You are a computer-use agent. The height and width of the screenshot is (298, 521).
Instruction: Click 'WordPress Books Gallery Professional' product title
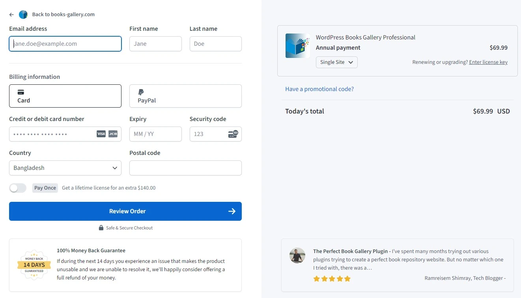click(366, 37)
